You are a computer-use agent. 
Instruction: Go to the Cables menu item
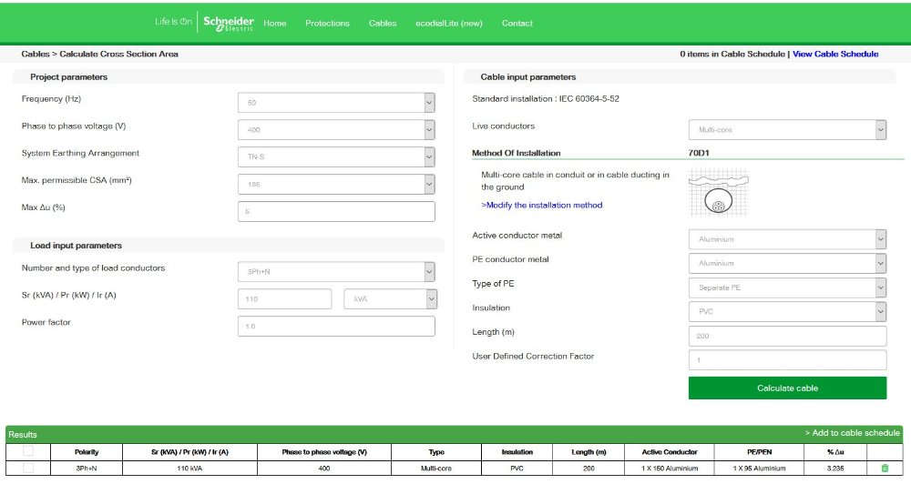coord(383,24)
